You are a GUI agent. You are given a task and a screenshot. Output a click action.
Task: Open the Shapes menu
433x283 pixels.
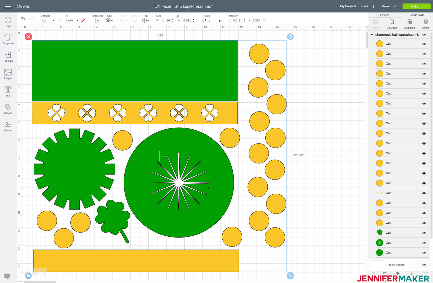point(8,109)
